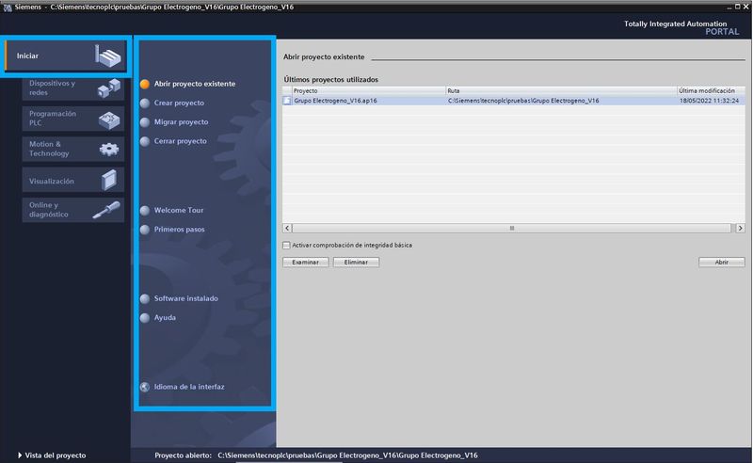
Task: Click the Eliminar button
Action: [356, 263]
